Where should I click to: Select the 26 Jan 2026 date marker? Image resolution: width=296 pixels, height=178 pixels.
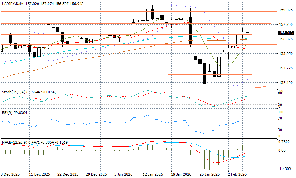click(x=209, y=174)
